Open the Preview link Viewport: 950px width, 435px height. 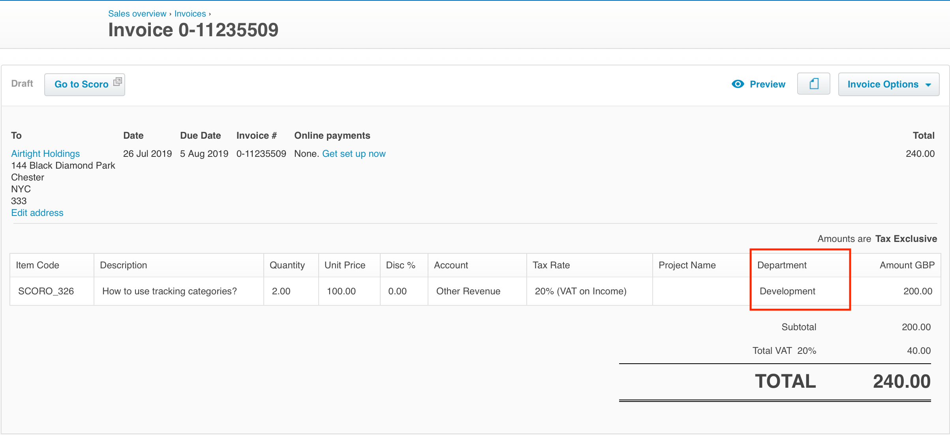[x=767, y=84]
